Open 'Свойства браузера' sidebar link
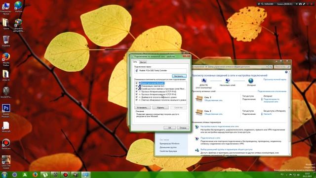The height and width of the screenshot is (178, 316). [168, 151]
